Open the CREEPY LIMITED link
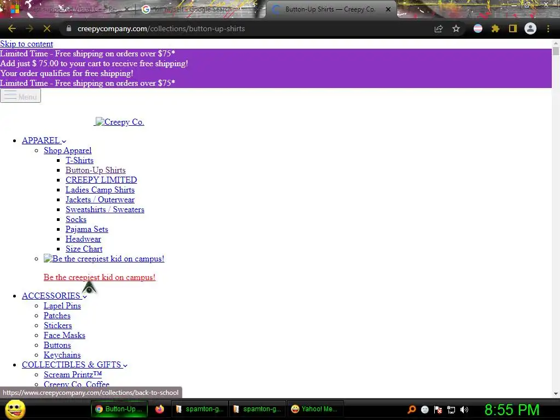Viewport: 560px width, 420px height. [101, 180]
